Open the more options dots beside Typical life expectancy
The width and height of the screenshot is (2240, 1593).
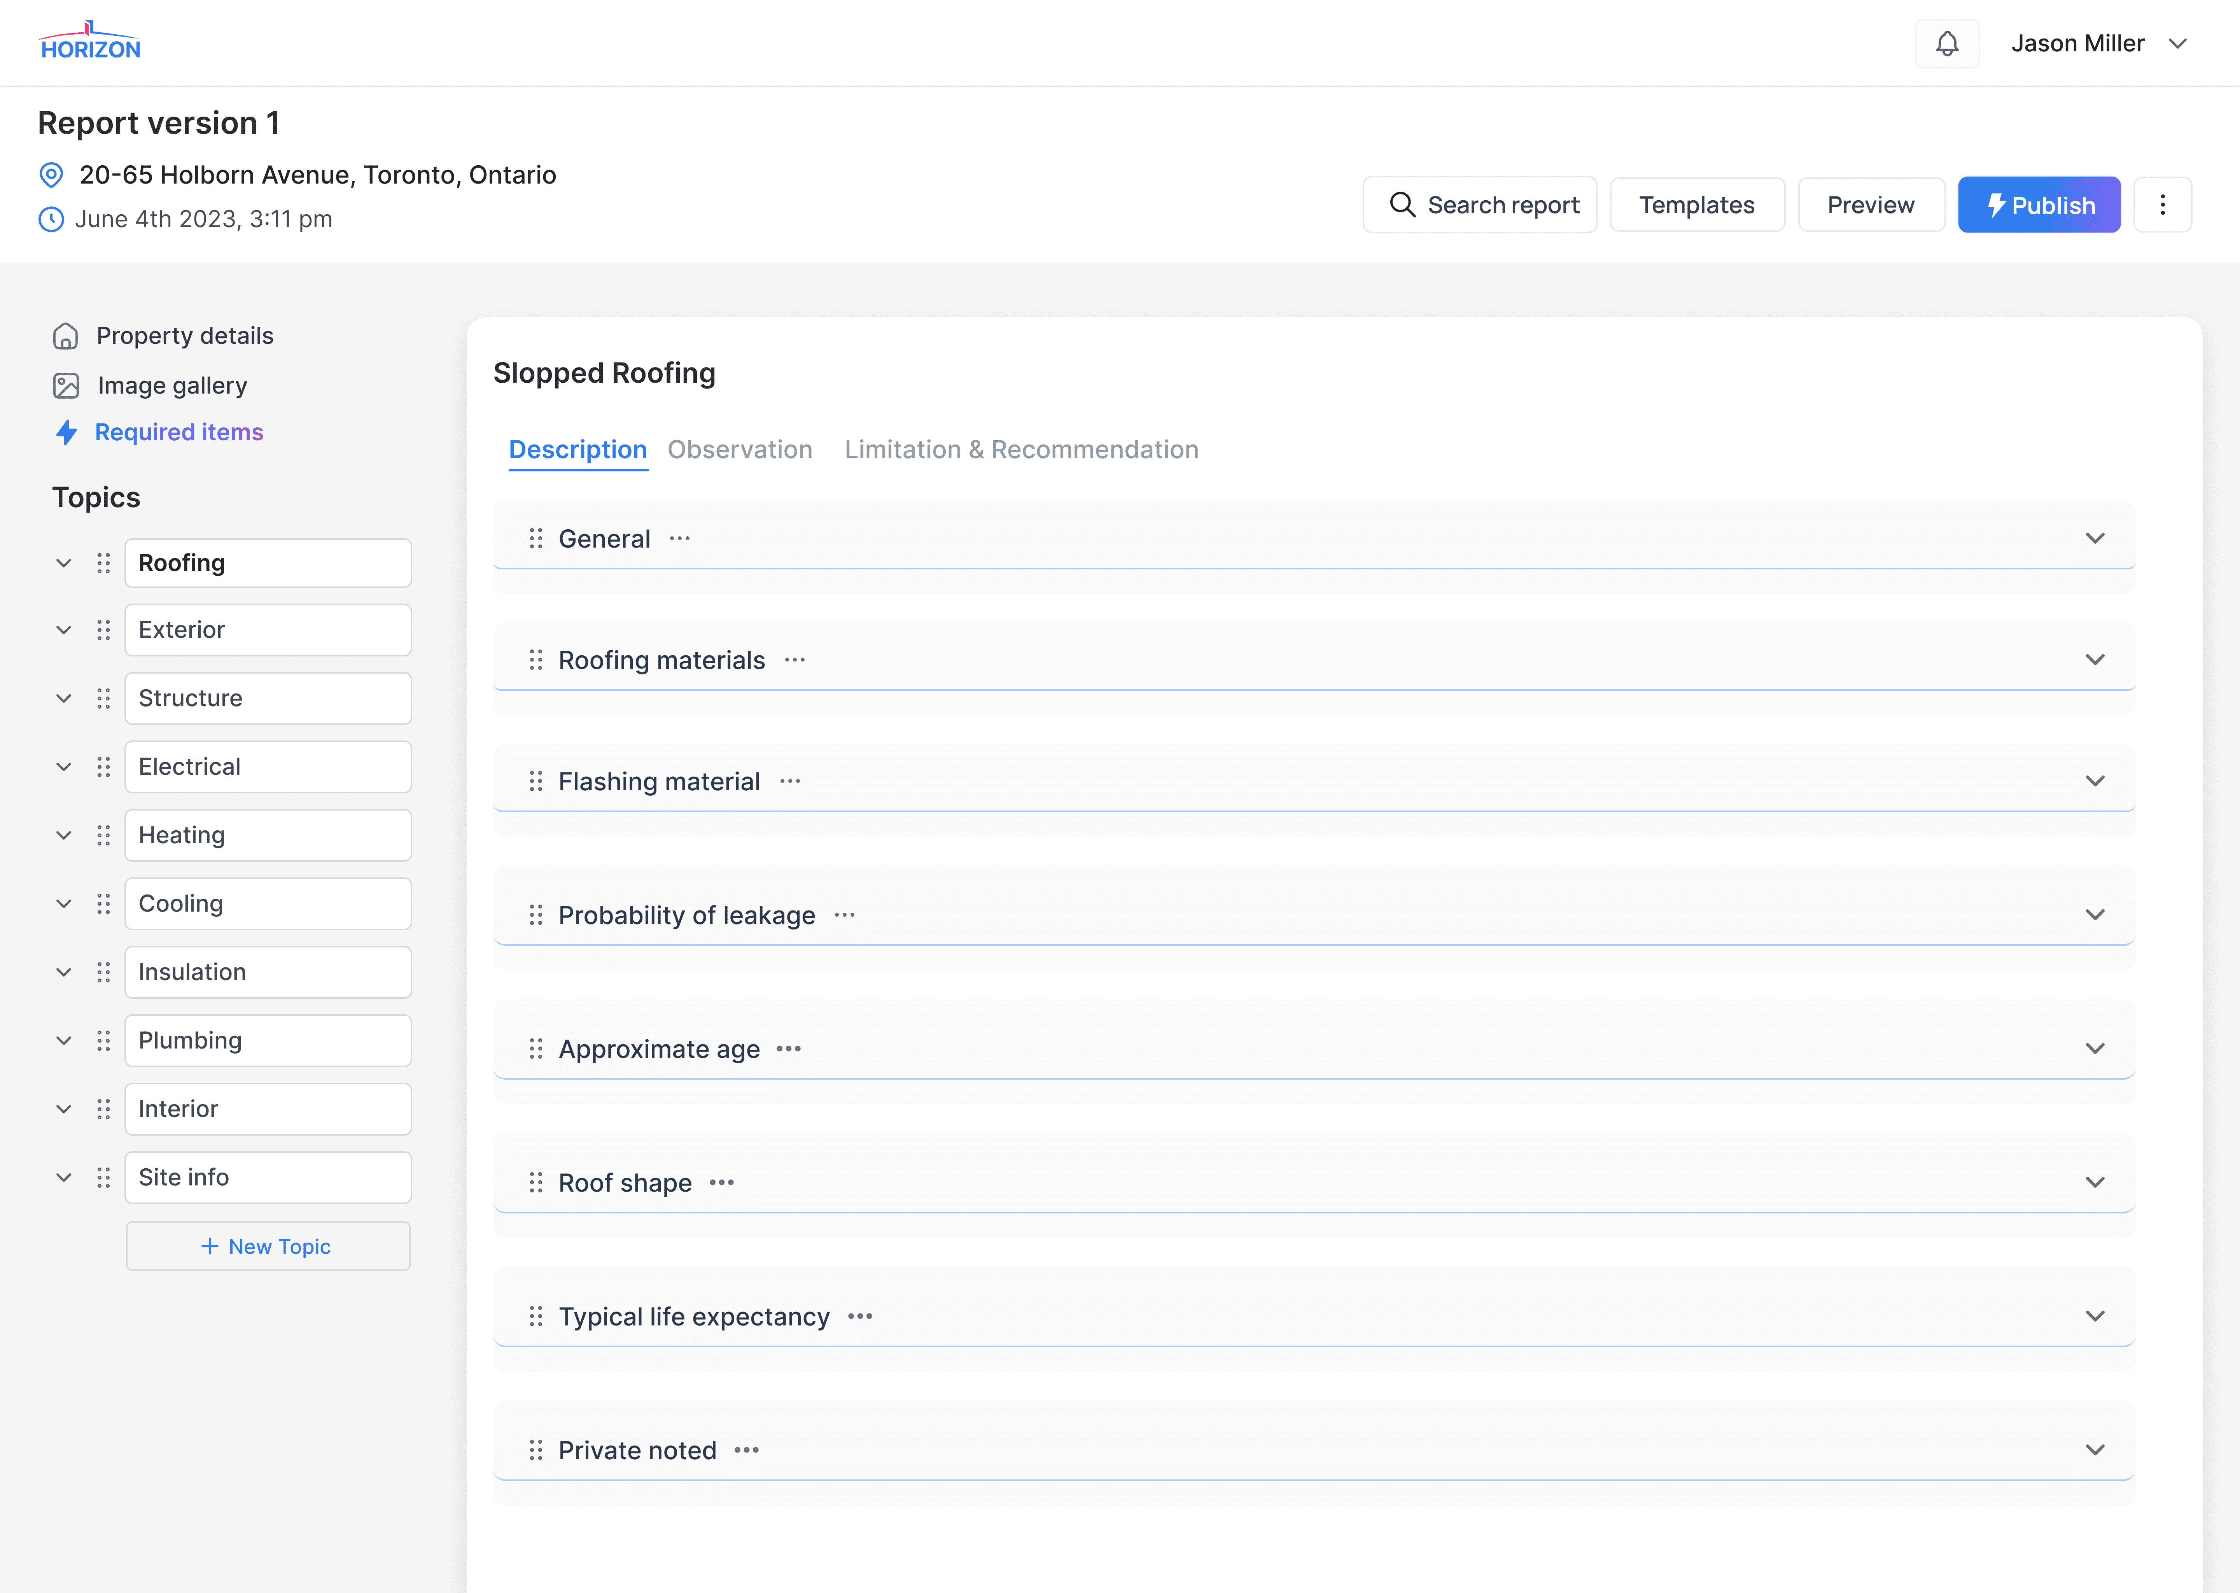pyautogui.click(x=860, y=1316)
